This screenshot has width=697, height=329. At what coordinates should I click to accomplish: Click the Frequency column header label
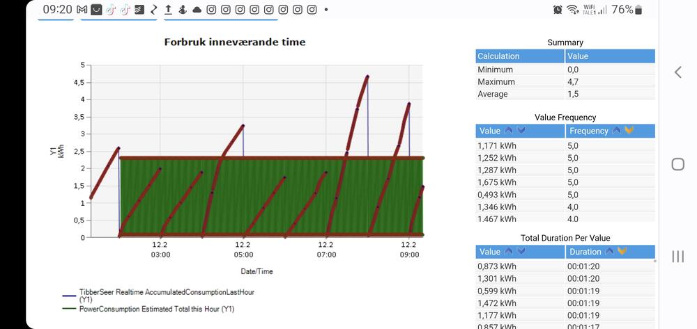[588, 131]
